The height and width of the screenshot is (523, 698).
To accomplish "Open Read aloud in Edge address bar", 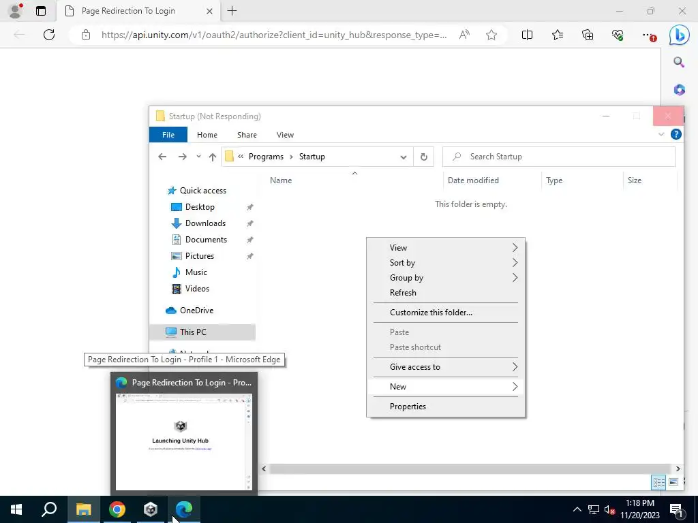I will click(464, 35).
